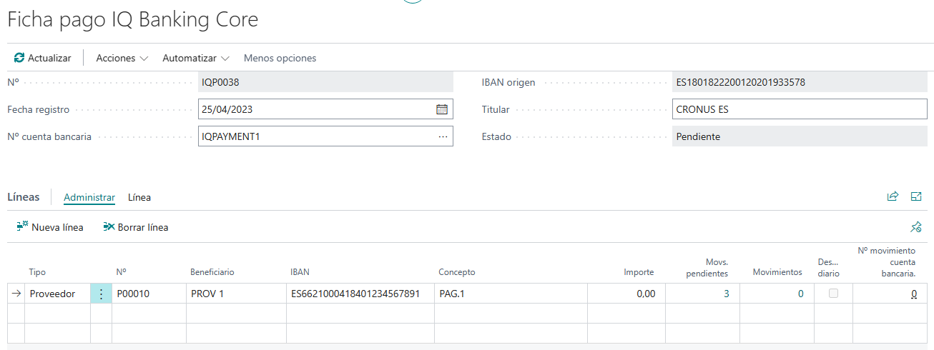Open row options menu for Proveedor line
Viewport: 934px width, 350px height.
click(x=101, y=294)
